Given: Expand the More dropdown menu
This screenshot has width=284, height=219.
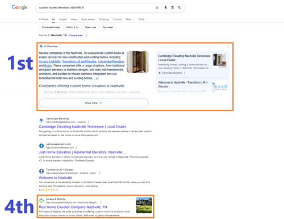Looking at the screenshot, I should click(130, 19).
